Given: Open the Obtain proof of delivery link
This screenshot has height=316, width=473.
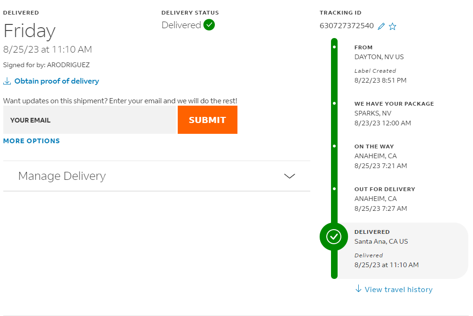Looking at the screenshot, I should pyautogui.click(x=57, y=81).
